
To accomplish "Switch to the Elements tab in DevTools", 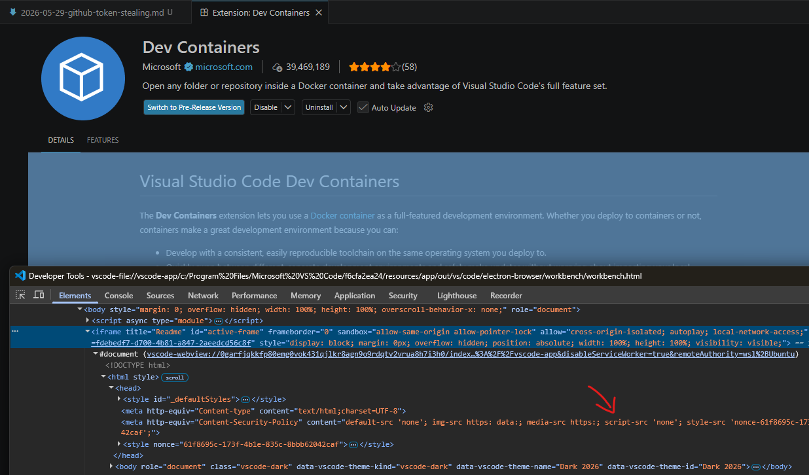I will [75, 296].
